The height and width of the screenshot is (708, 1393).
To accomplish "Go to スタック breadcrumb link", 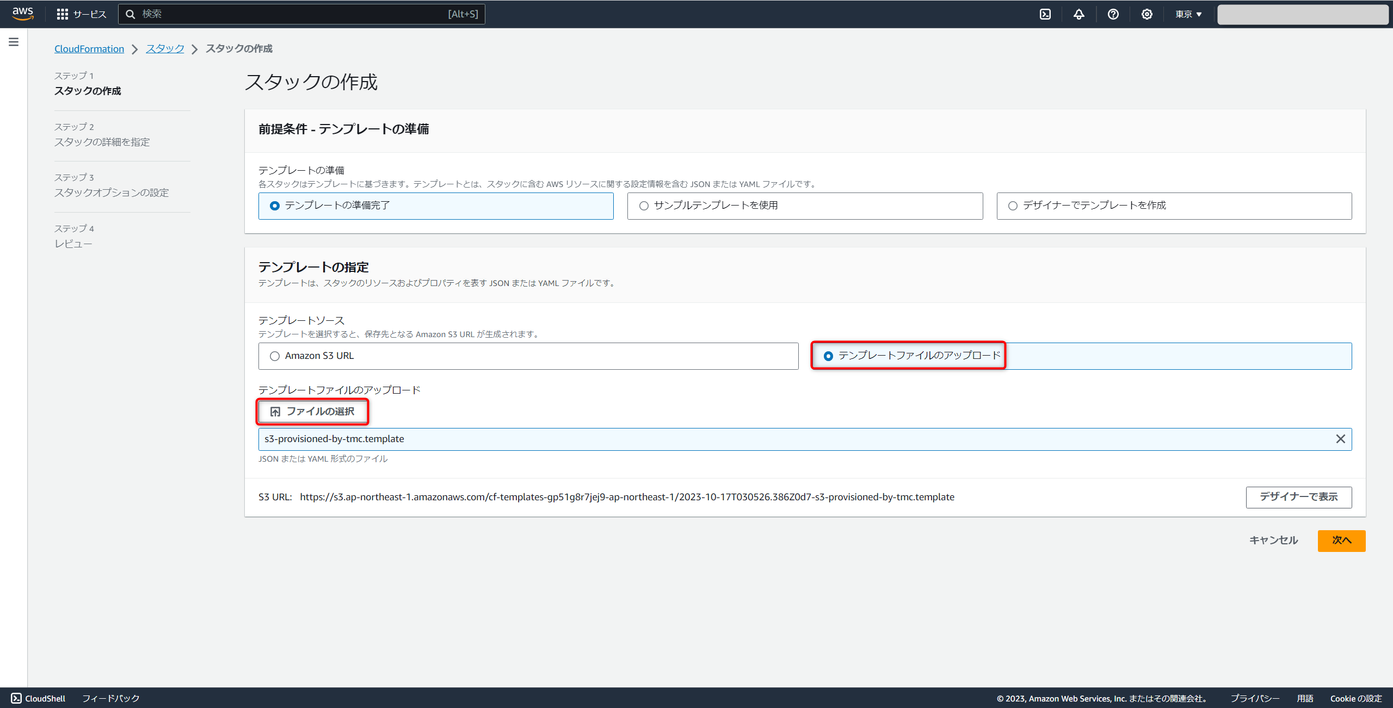I will click(165, 49).
